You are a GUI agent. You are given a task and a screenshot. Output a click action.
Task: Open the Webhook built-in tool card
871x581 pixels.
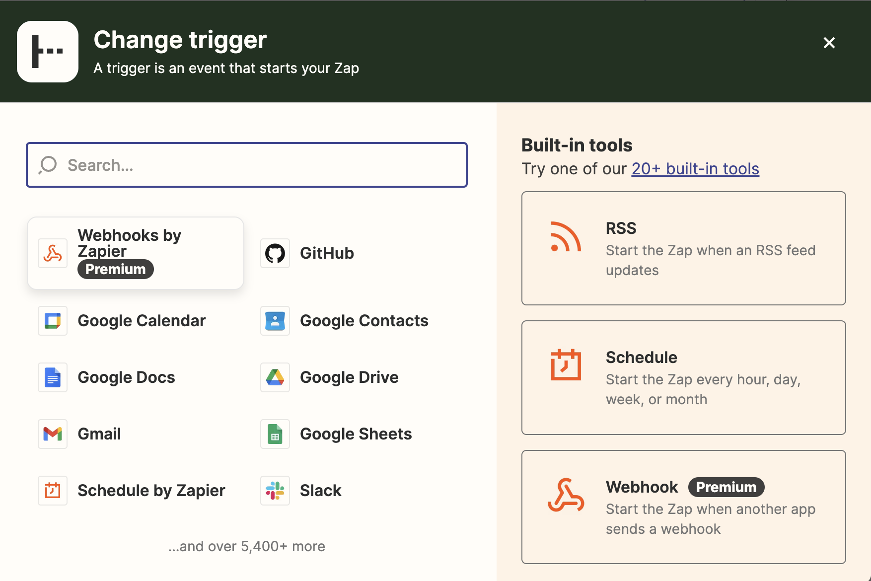[684, 507]
